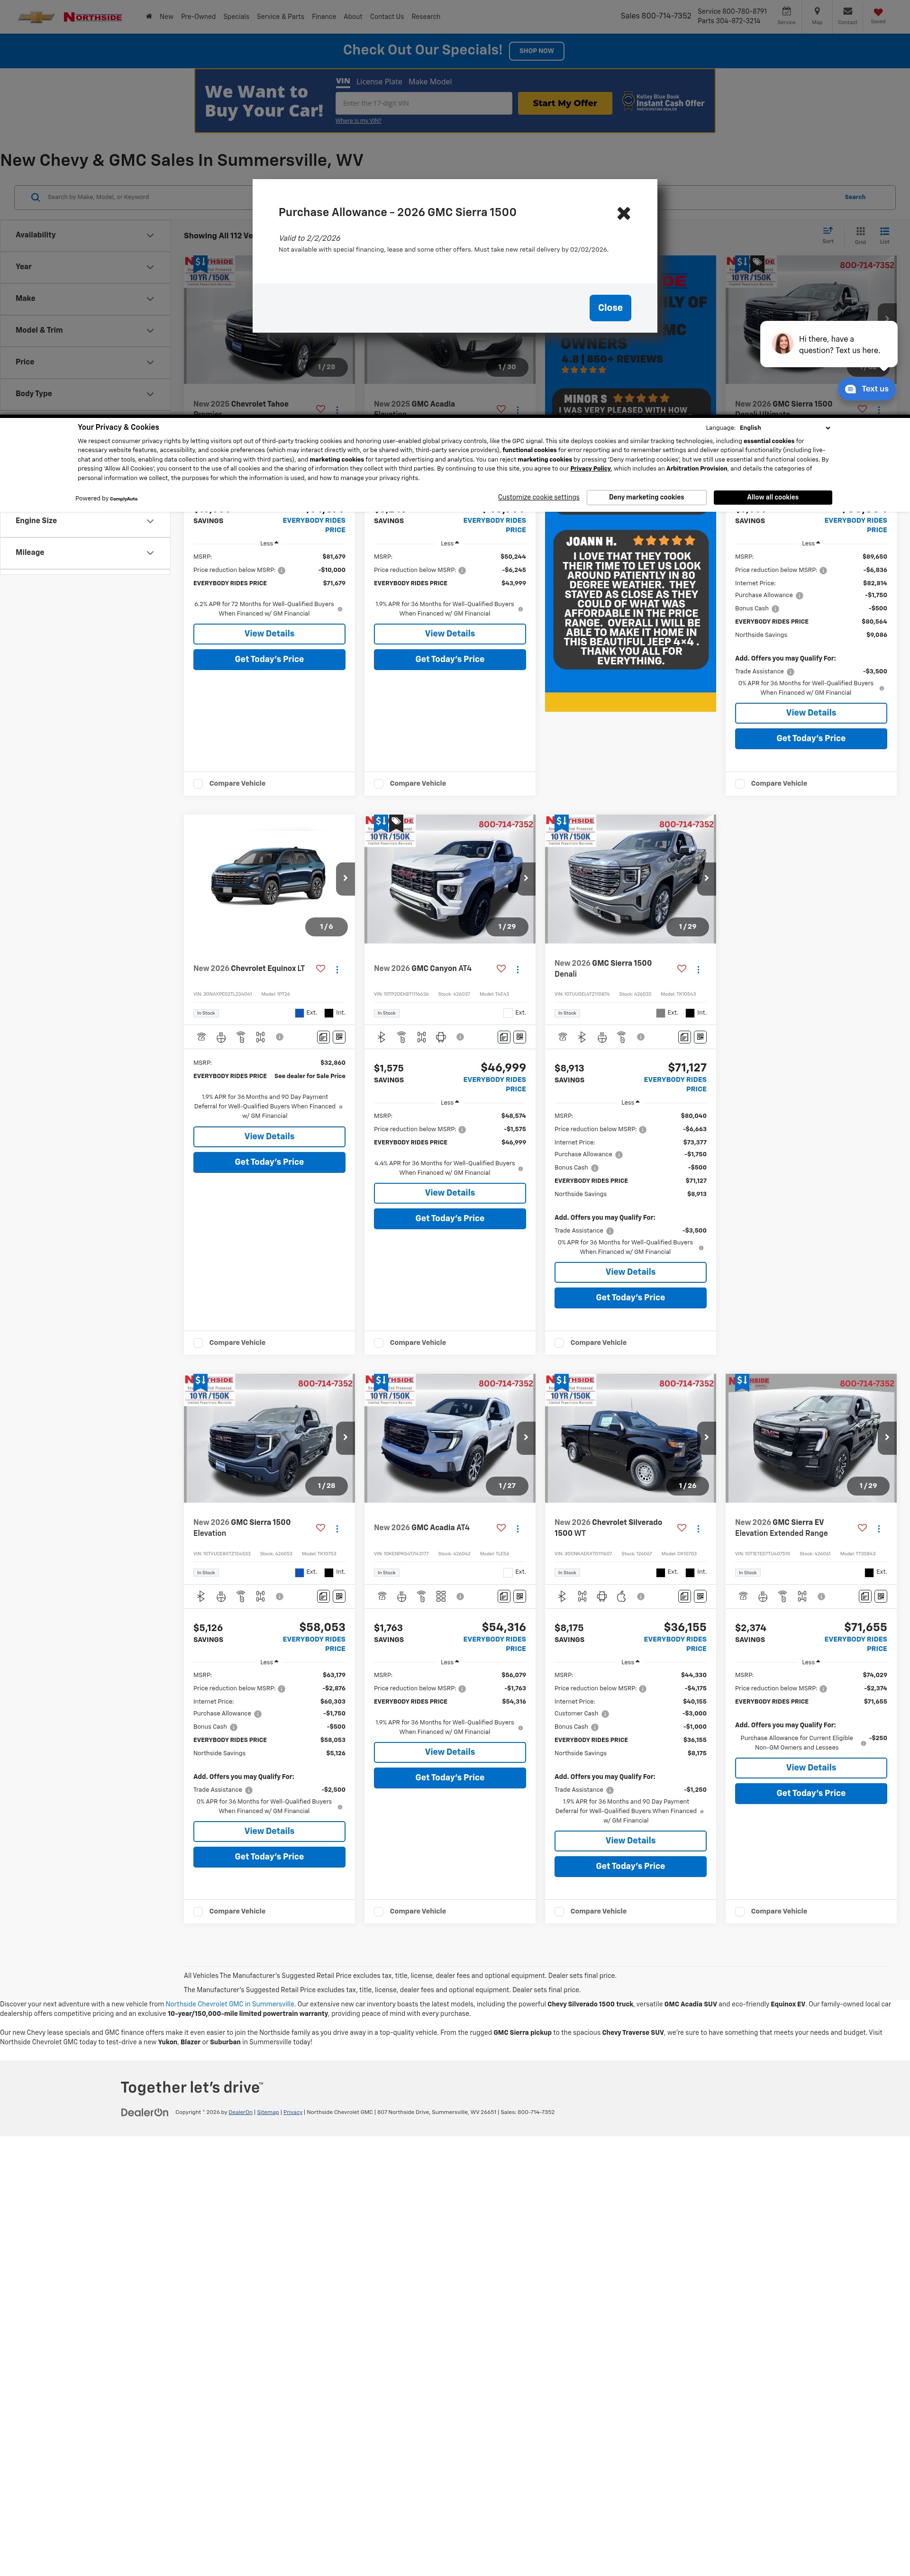This screenshot has height=2576, width=910.
Task: Open the Service & Parts menu
Action: (x=280, y=16)
